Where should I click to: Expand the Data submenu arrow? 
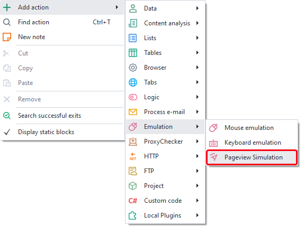click(198, 8)
